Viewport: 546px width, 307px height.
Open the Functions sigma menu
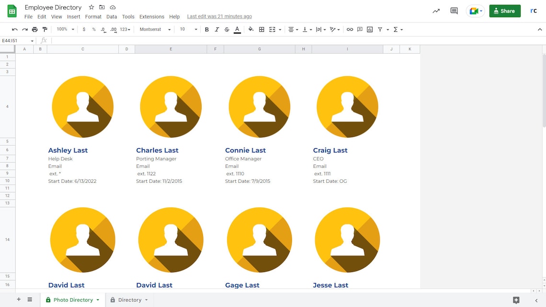pos(398,30)
